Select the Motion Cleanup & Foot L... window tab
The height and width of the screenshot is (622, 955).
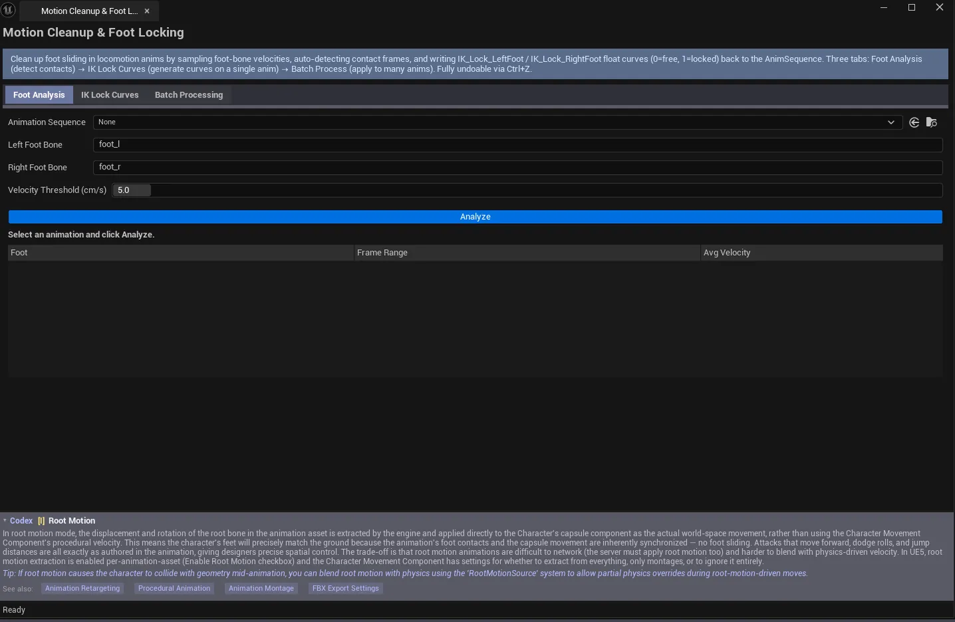[x=89, y=11]
